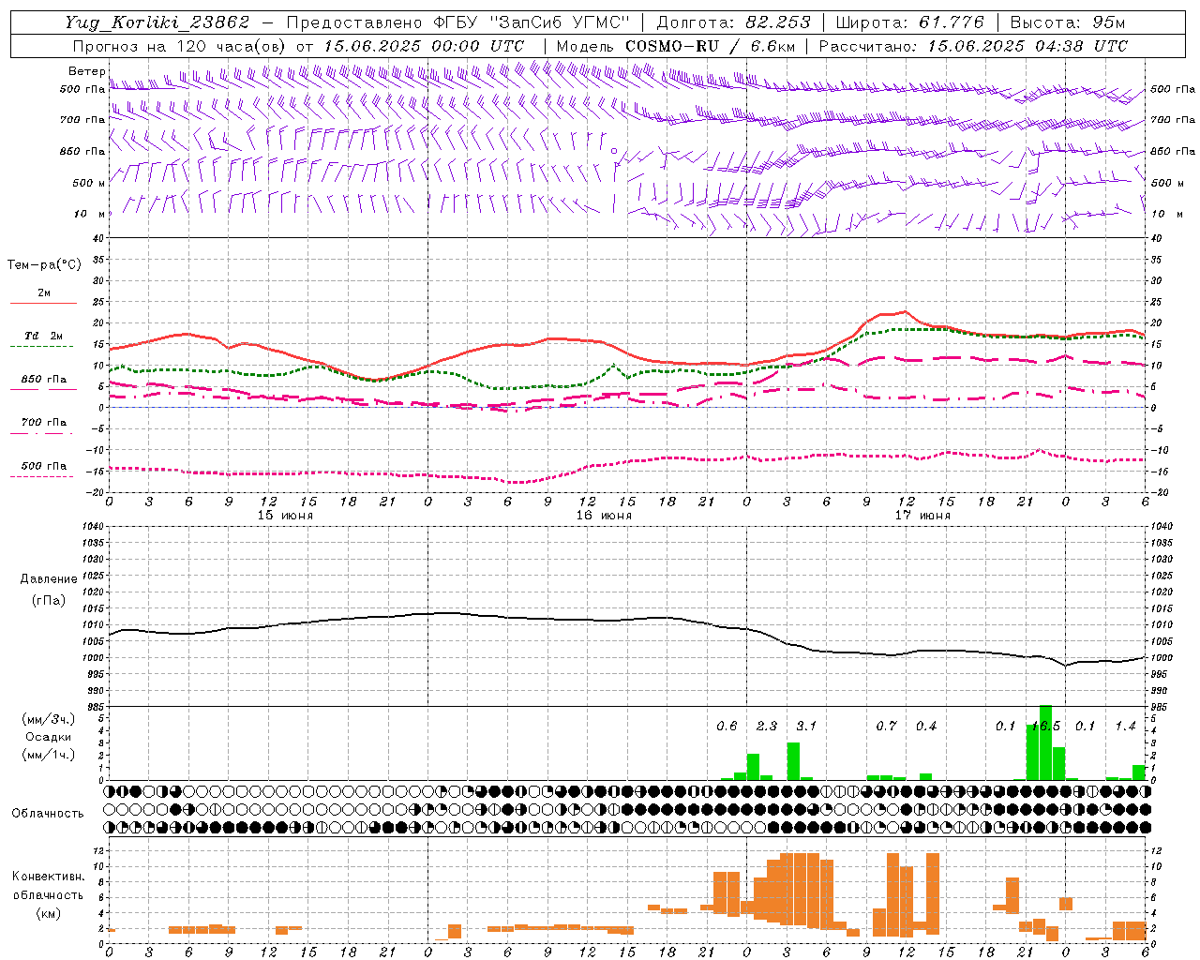1200x960 pixels.
Task: Click the station title Yug_Korliki_23862
Action: coord(157,22)
